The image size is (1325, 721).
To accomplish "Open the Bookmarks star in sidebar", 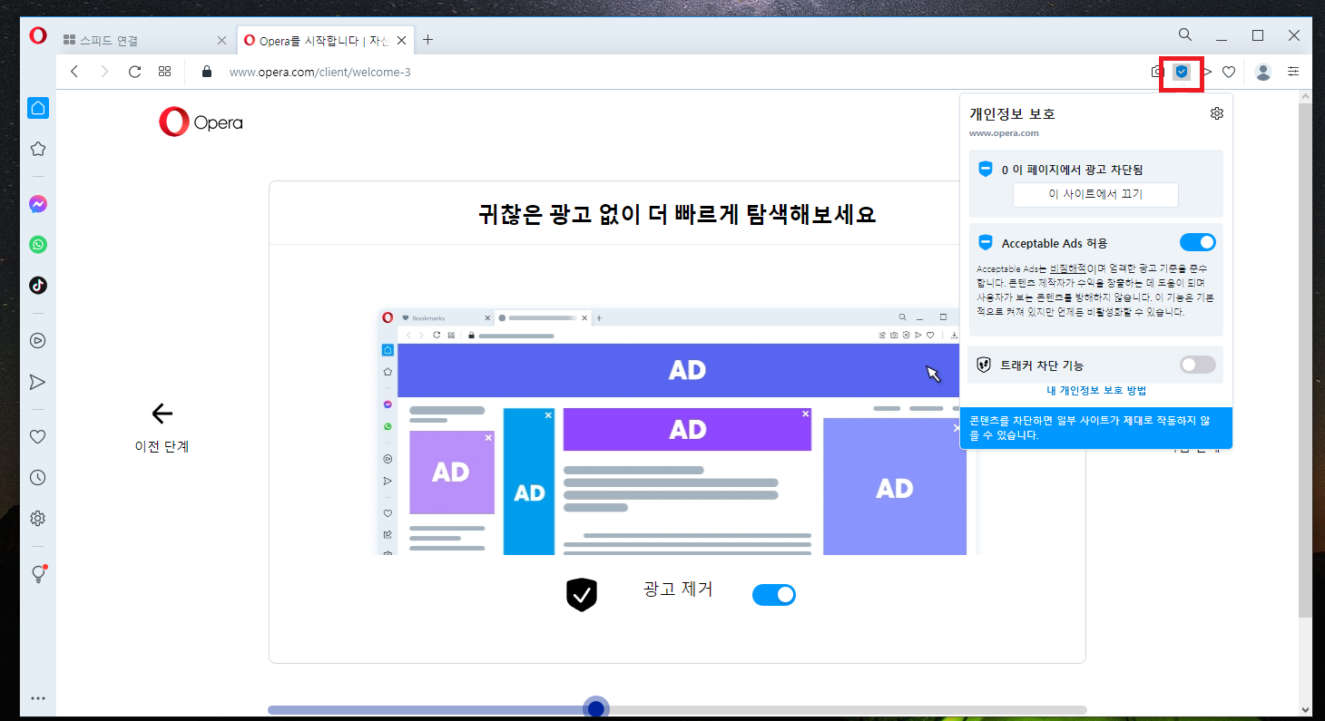I will pos(38,149).
